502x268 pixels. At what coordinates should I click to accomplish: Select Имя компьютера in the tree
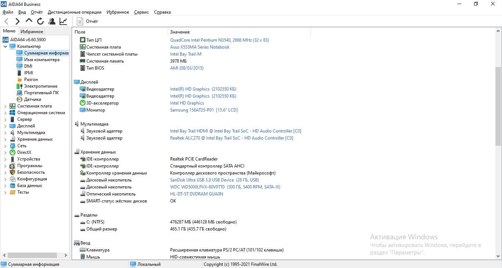42,60
